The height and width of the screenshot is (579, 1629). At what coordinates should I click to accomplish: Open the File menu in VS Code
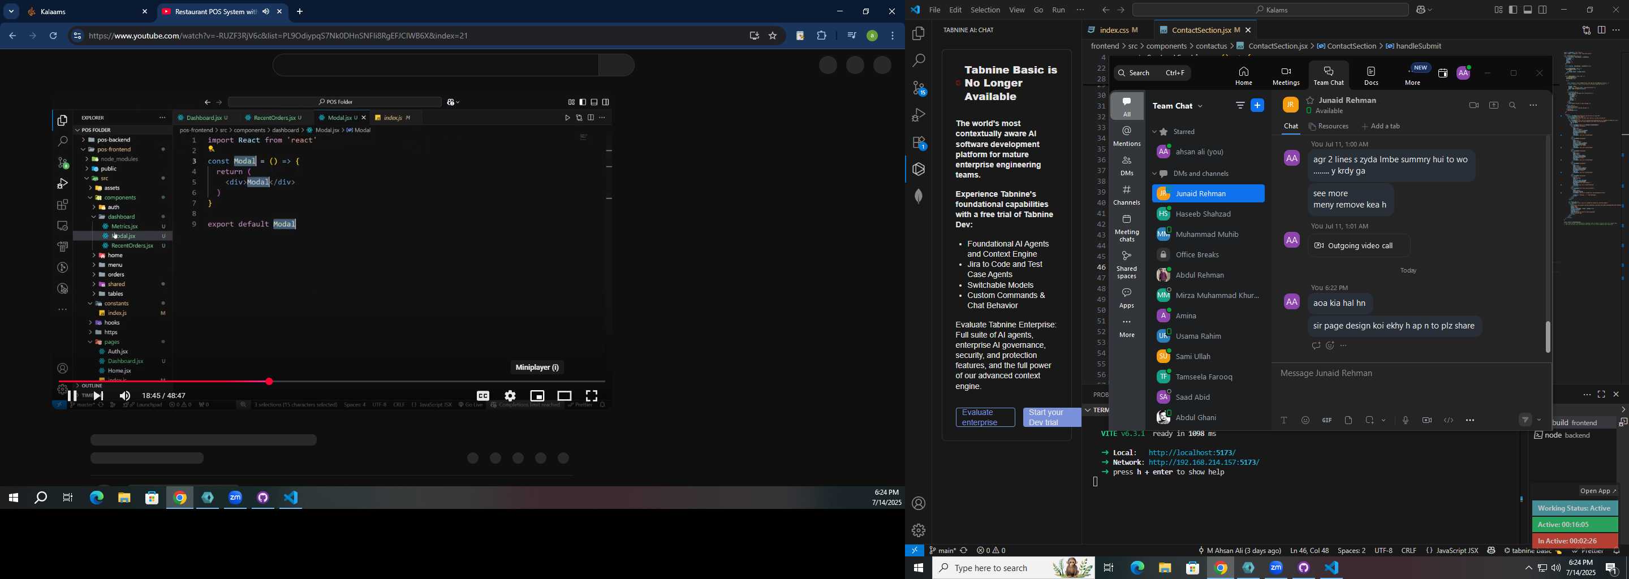coord(934,10)
